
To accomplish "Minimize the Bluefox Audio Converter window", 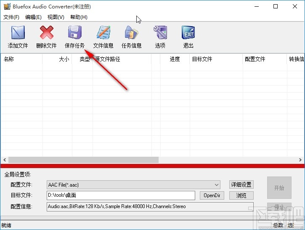I will pos(257,6).
